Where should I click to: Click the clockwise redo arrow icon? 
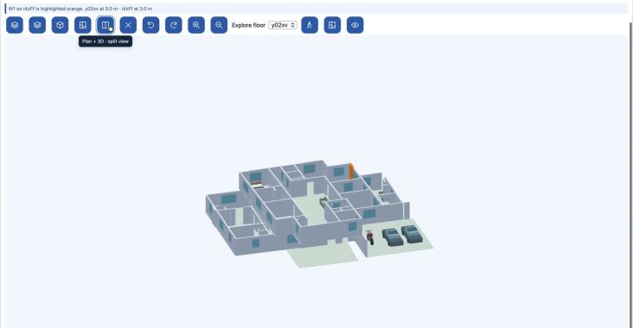pyautogui.click(x=174, y=25)
